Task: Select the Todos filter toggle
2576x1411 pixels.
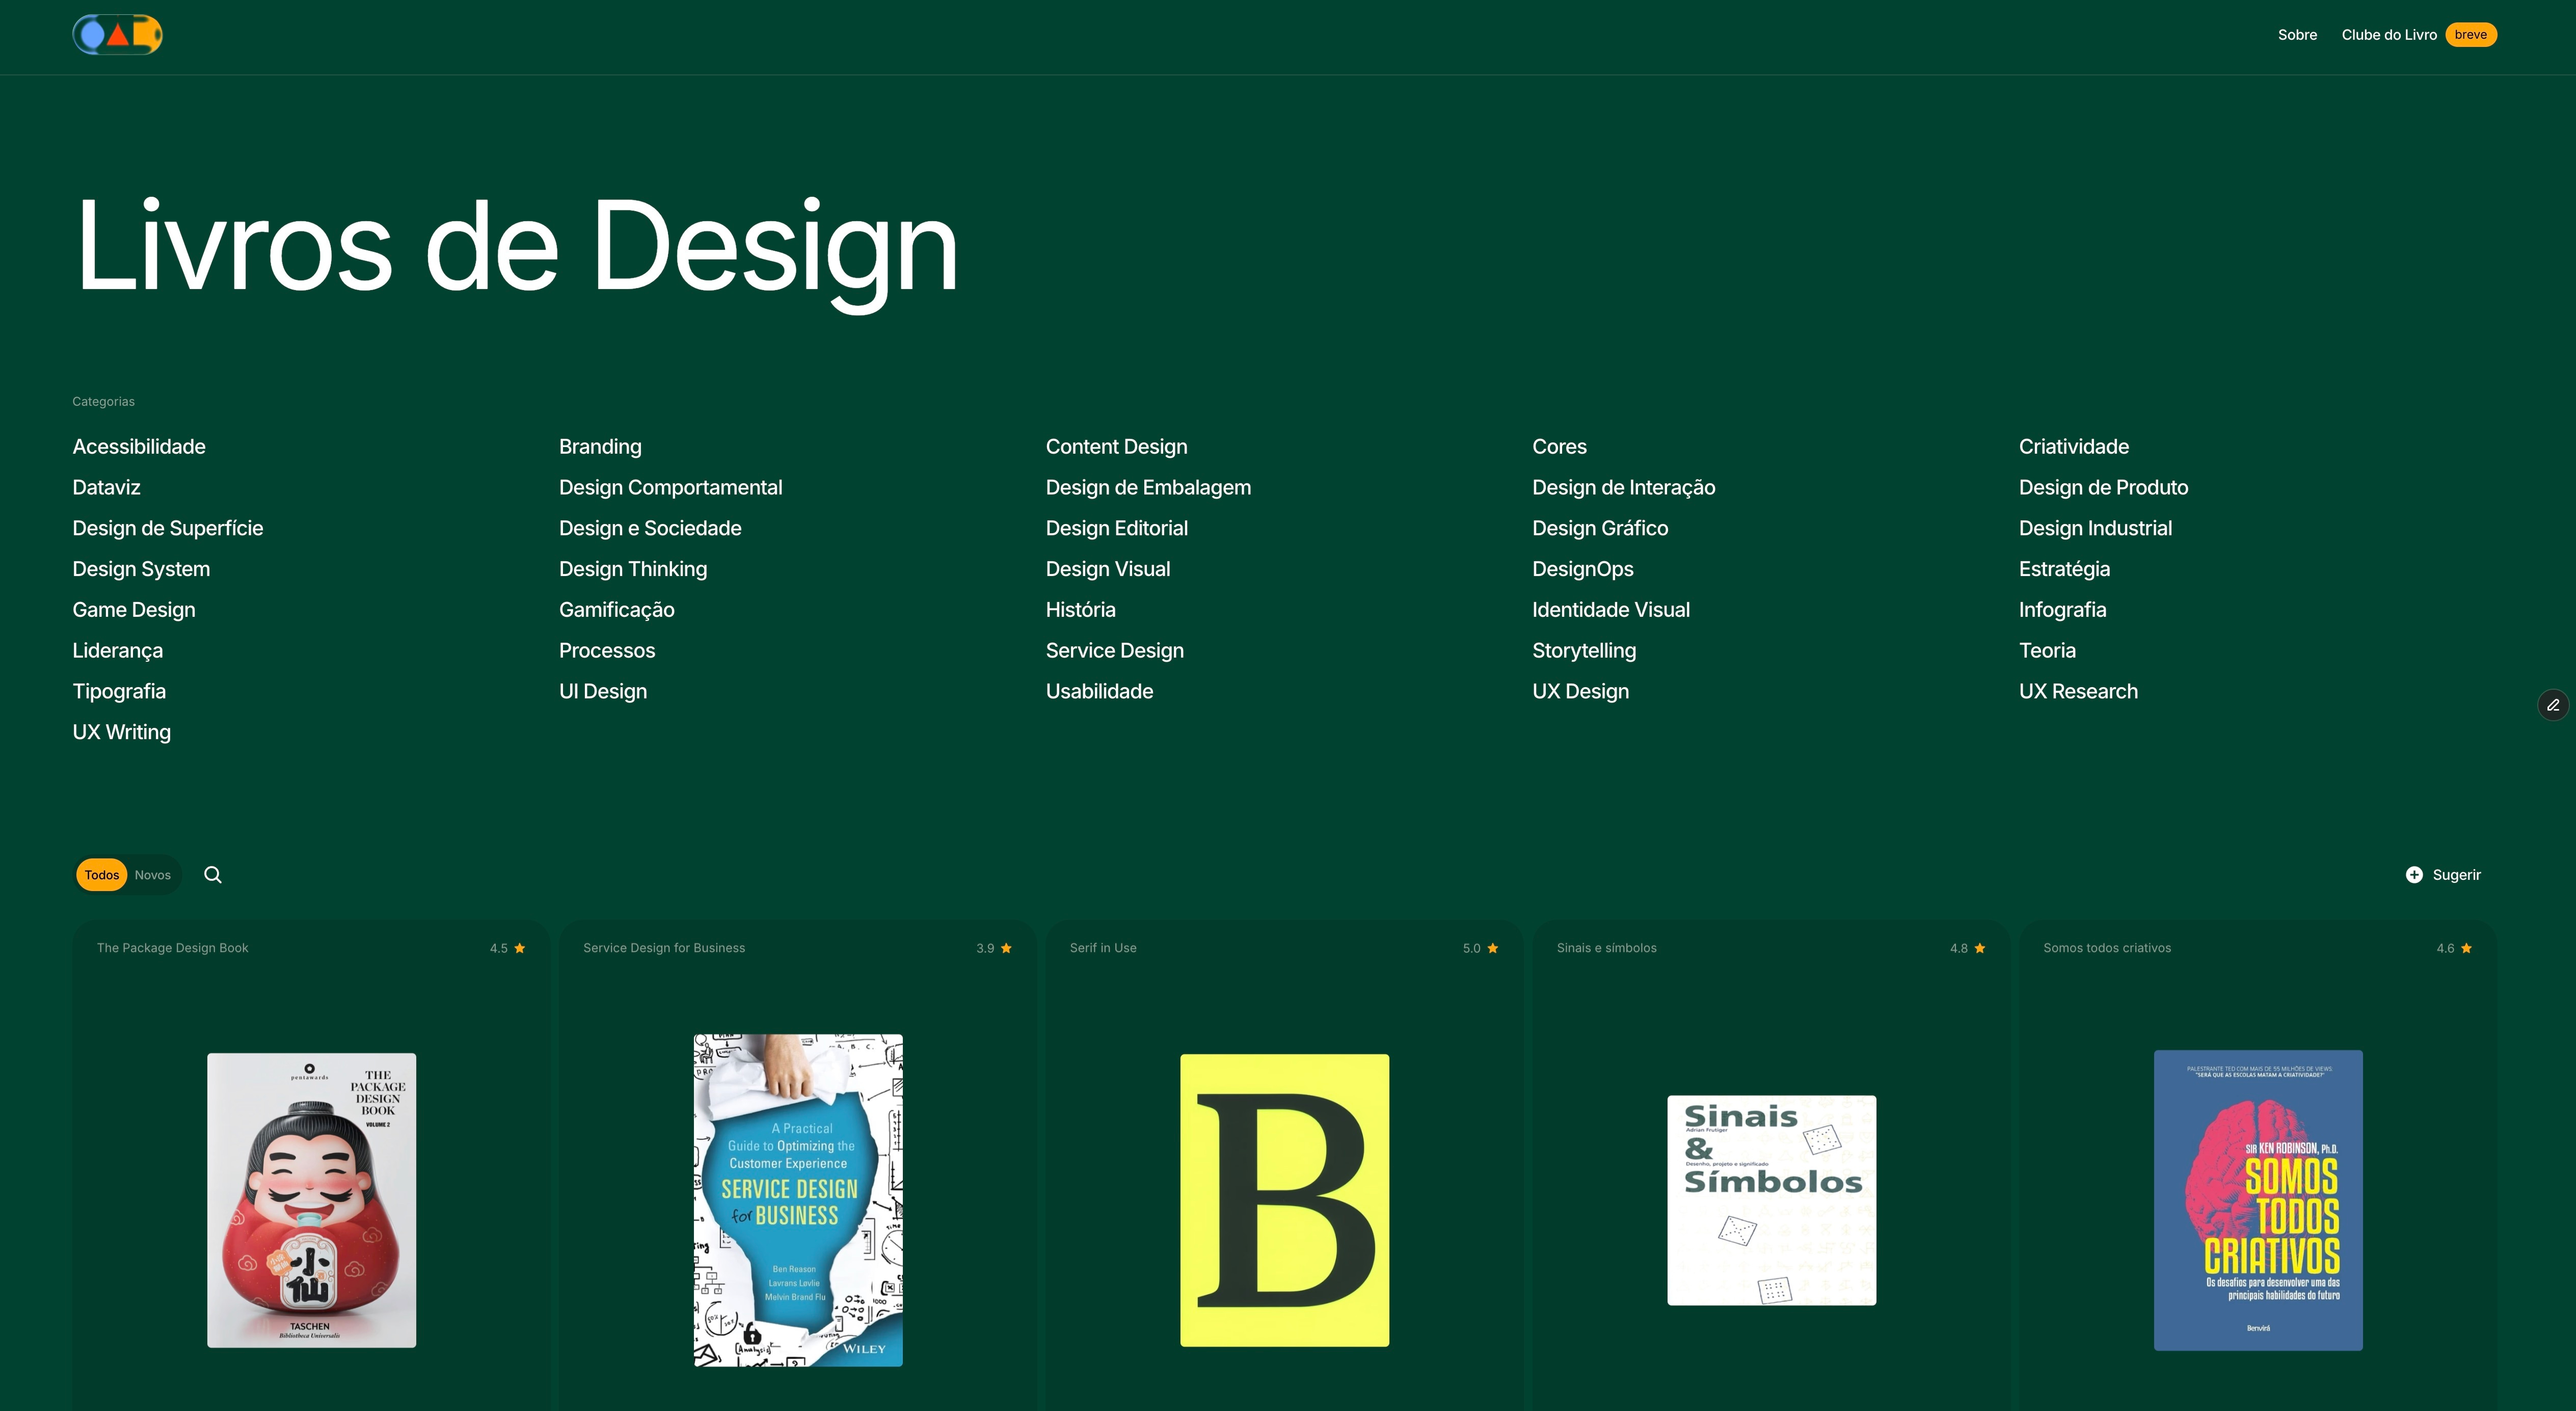Action: point(102,875)
